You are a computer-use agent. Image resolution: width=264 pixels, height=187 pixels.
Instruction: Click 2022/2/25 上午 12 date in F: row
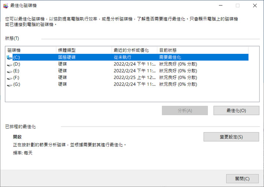[135, 78]
